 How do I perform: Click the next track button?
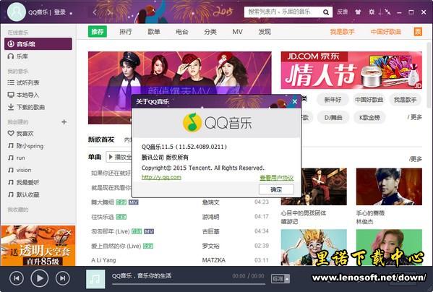[x=63, y=278]
